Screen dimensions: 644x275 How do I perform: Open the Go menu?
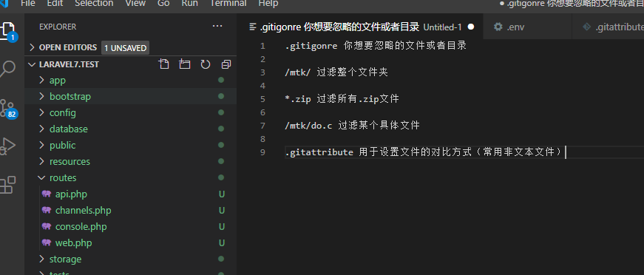[163, 4]
